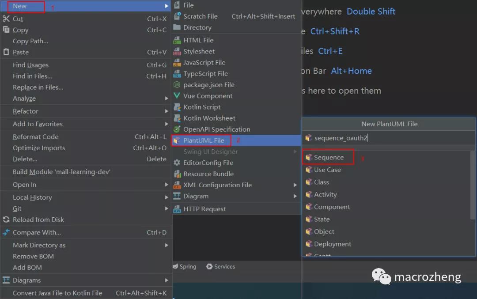
Task: Click the Directory folder icon
Action: 177,27
